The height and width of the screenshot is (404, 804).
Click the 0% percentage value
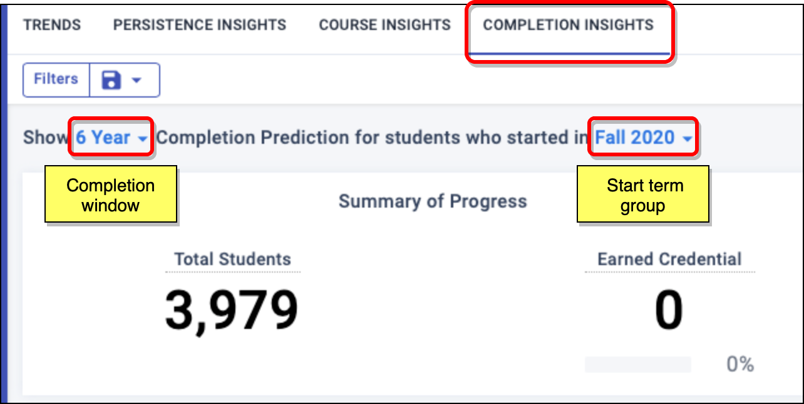click(740, 365)
